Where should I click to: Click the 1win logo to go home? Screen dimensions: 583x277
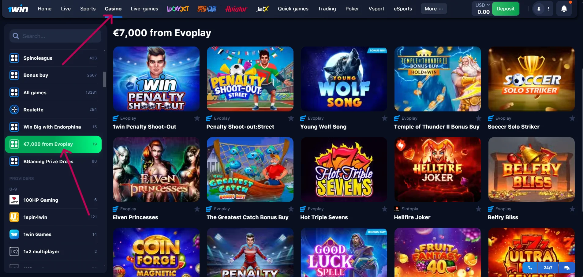18,9
